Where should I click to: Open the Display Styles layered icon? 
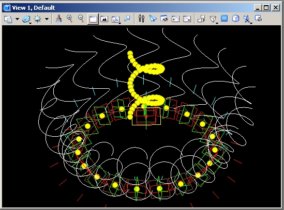click(26, 19)
